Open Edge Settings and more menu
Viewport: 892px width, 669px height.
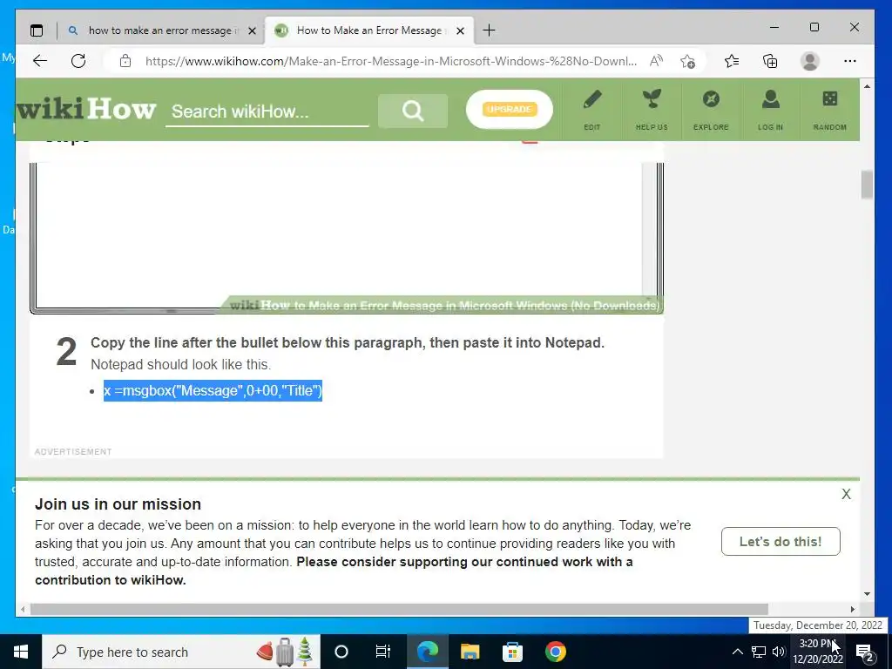[850, 61]
